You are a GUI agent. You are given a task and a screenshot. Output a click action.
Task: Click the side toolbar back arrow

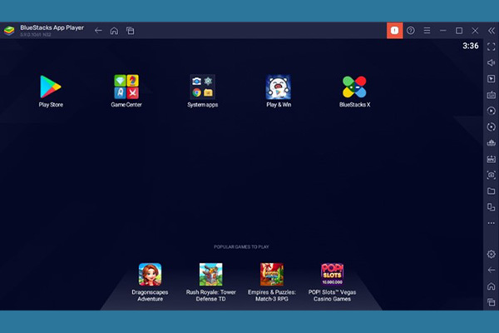[491, 270]
